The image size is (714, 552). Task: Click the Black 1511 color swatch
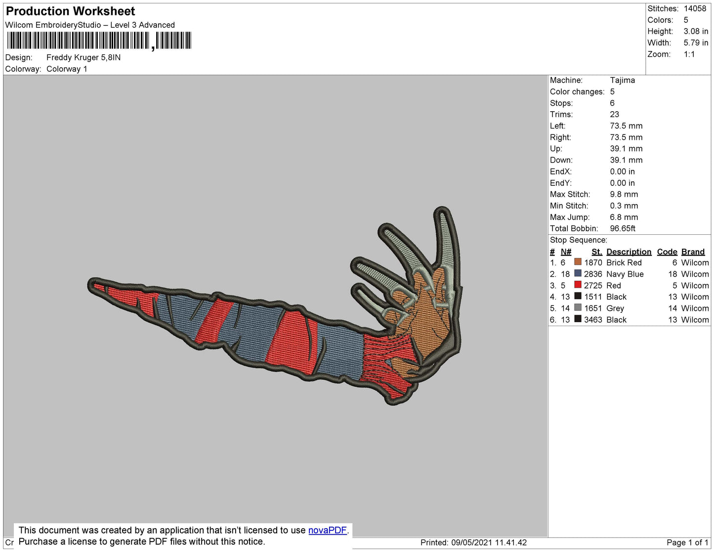click(578, 296)
